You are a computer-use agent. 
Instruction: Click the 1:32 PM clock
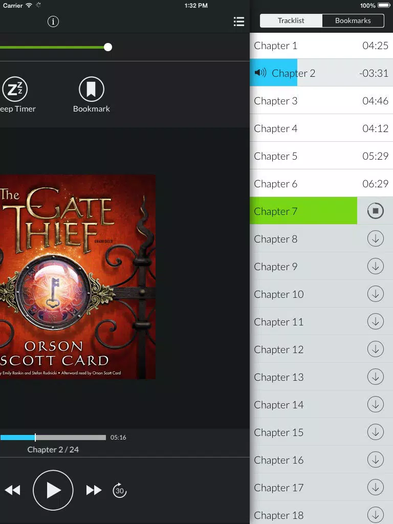coord(196,5)
